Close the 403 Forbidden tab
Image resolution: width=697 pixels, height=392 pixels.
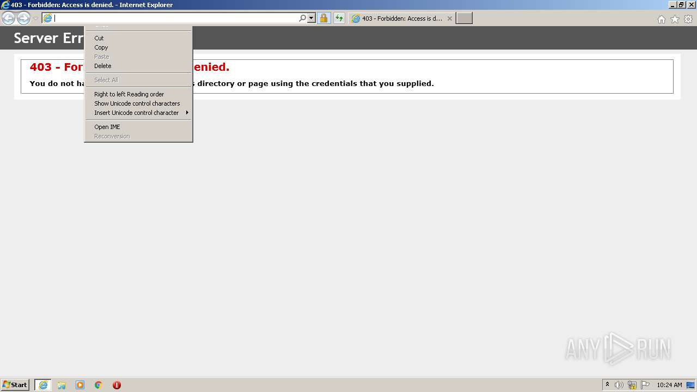coord(450,19)
